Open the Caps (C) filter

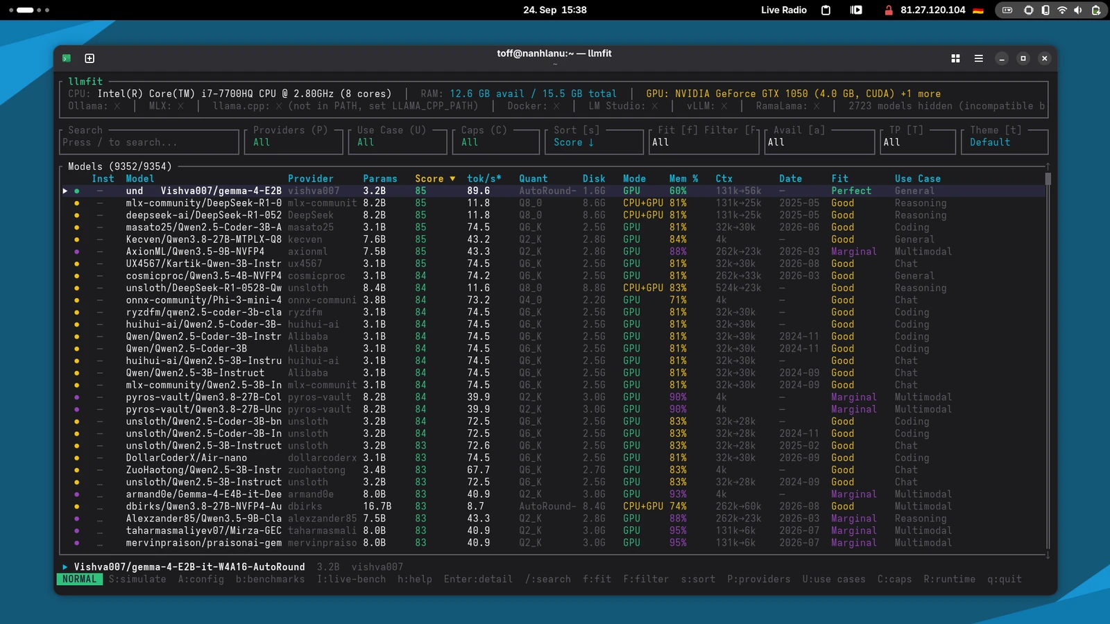pos(497,142)
